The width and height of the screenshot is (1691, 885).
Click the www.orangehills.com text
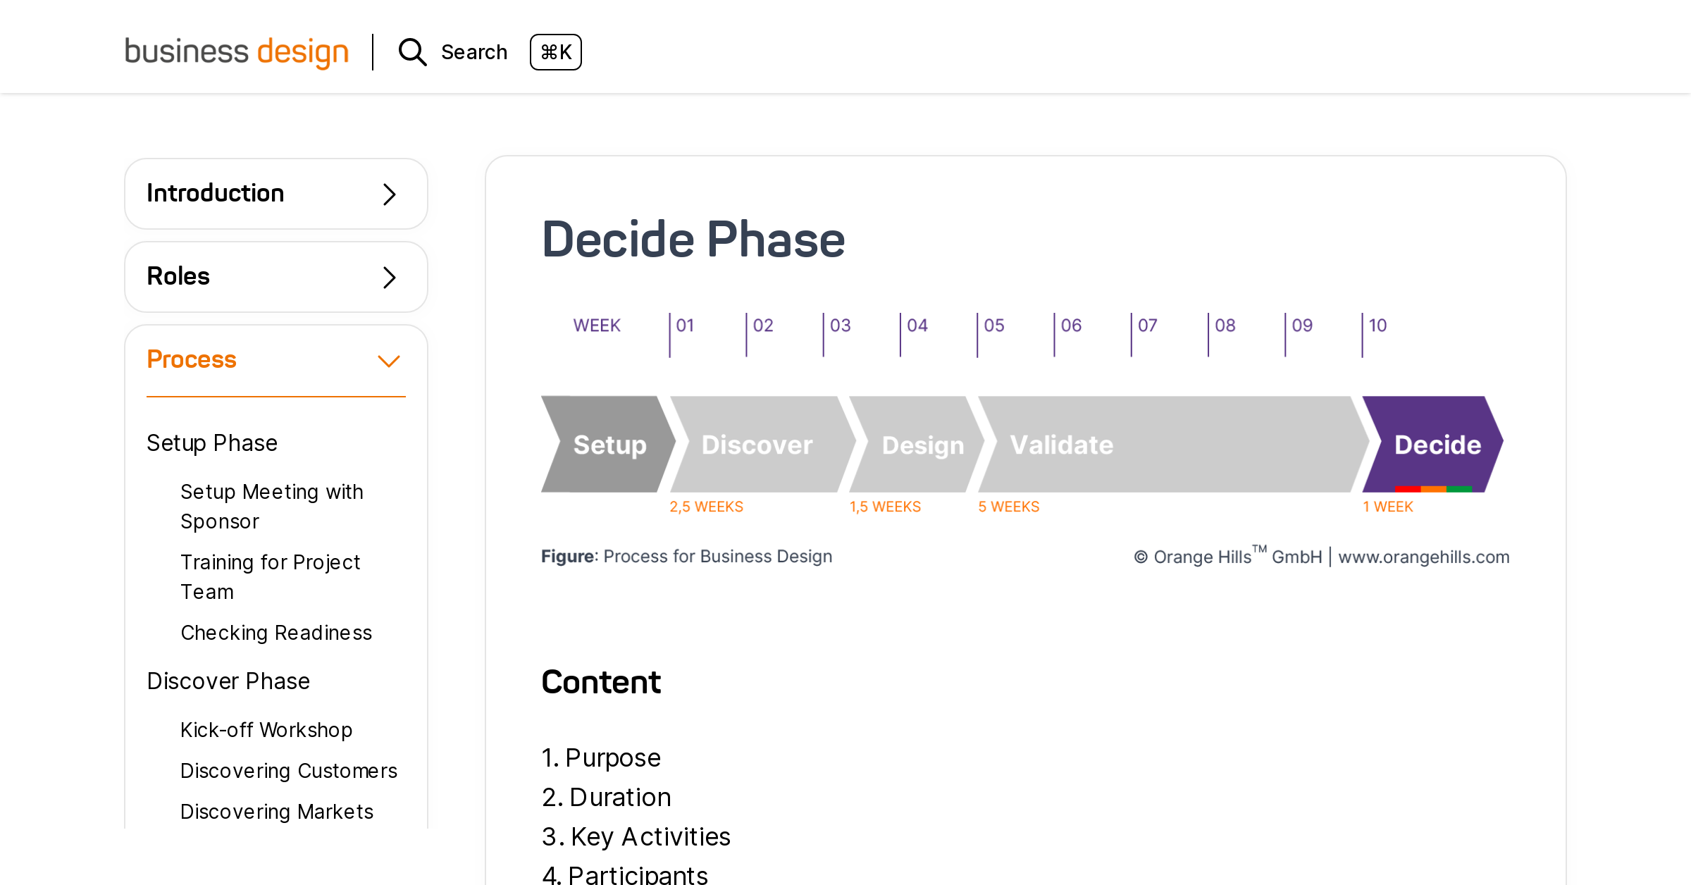point(1423,557)
